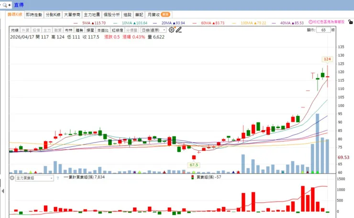This screenshot has height=218, width=354.
Task: Click the 量 6,622 volume value
Action: point(156,37)
